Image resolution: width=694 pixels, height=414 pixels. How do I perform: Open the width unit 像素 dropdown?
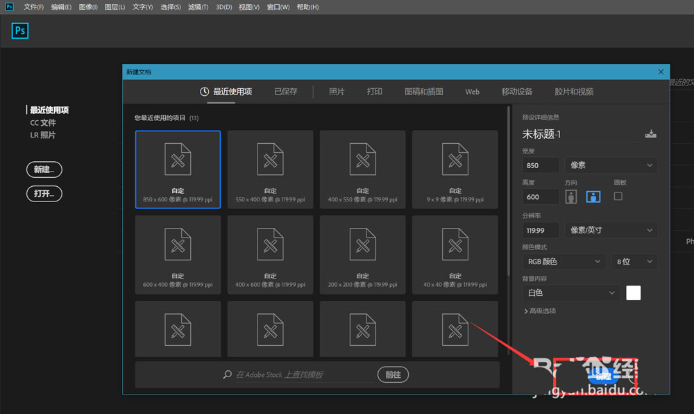coord(611,165)
